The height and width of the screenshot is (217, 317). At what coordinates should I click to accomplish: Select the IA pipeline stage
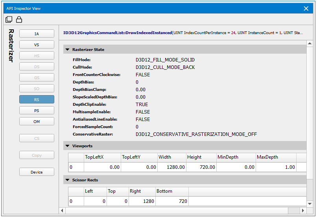37,34
